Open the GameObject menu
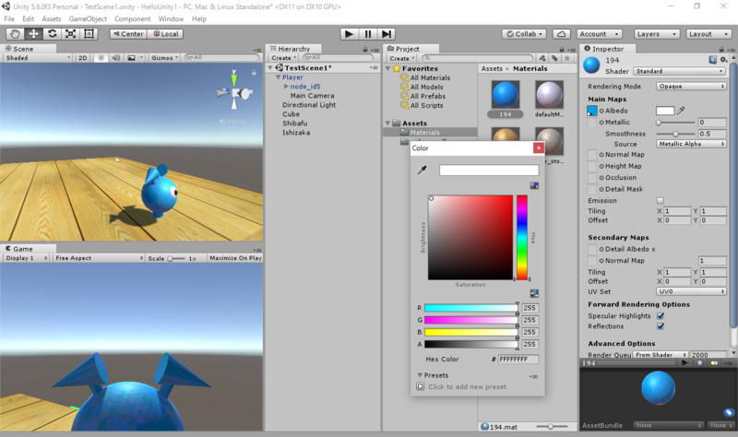This screenshot has width=738, height=437. tap(88, 18)
